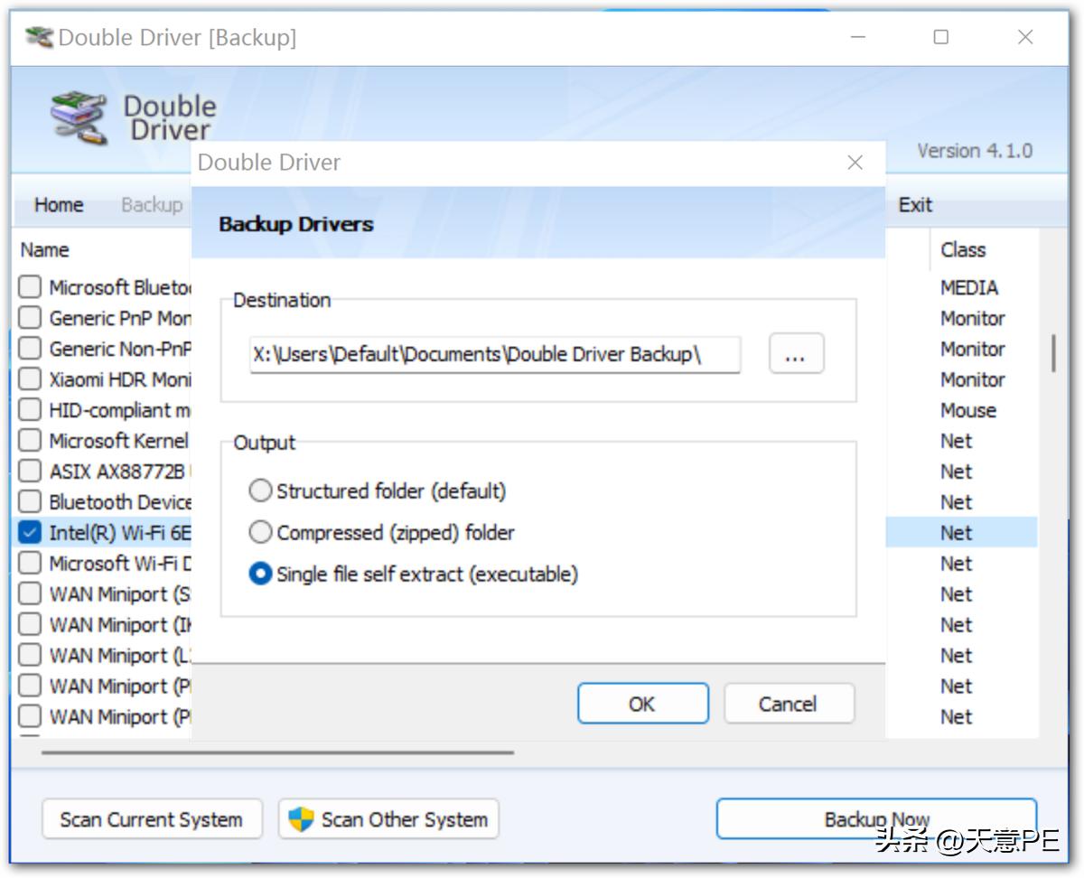Screen dimensions: 1084x878
Task: Open the Backup menu item
Action: click(152, 205)
